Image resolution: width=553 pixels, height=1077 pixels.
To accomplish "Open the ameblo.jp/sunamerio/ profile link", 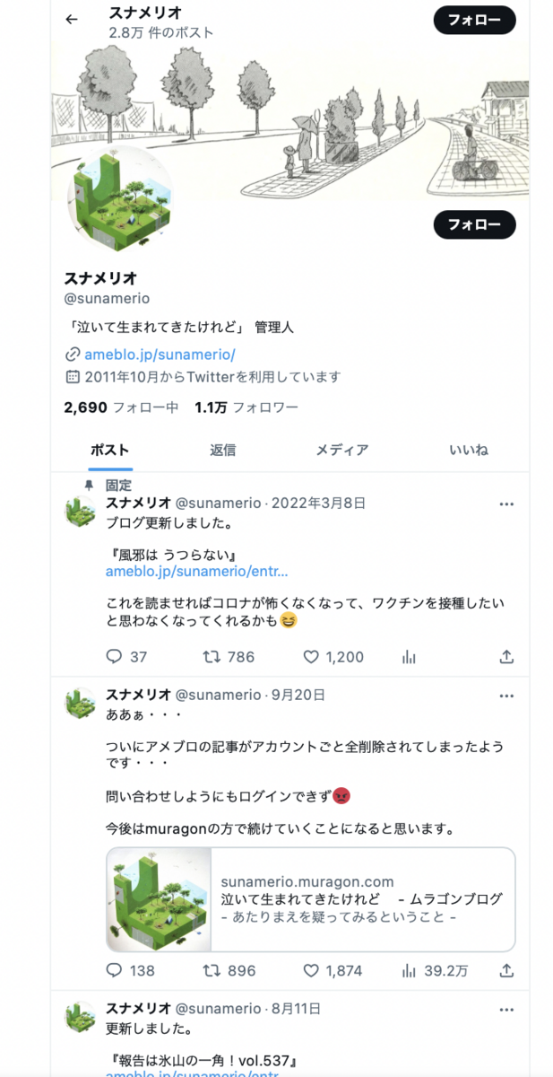I will point(159,354).
